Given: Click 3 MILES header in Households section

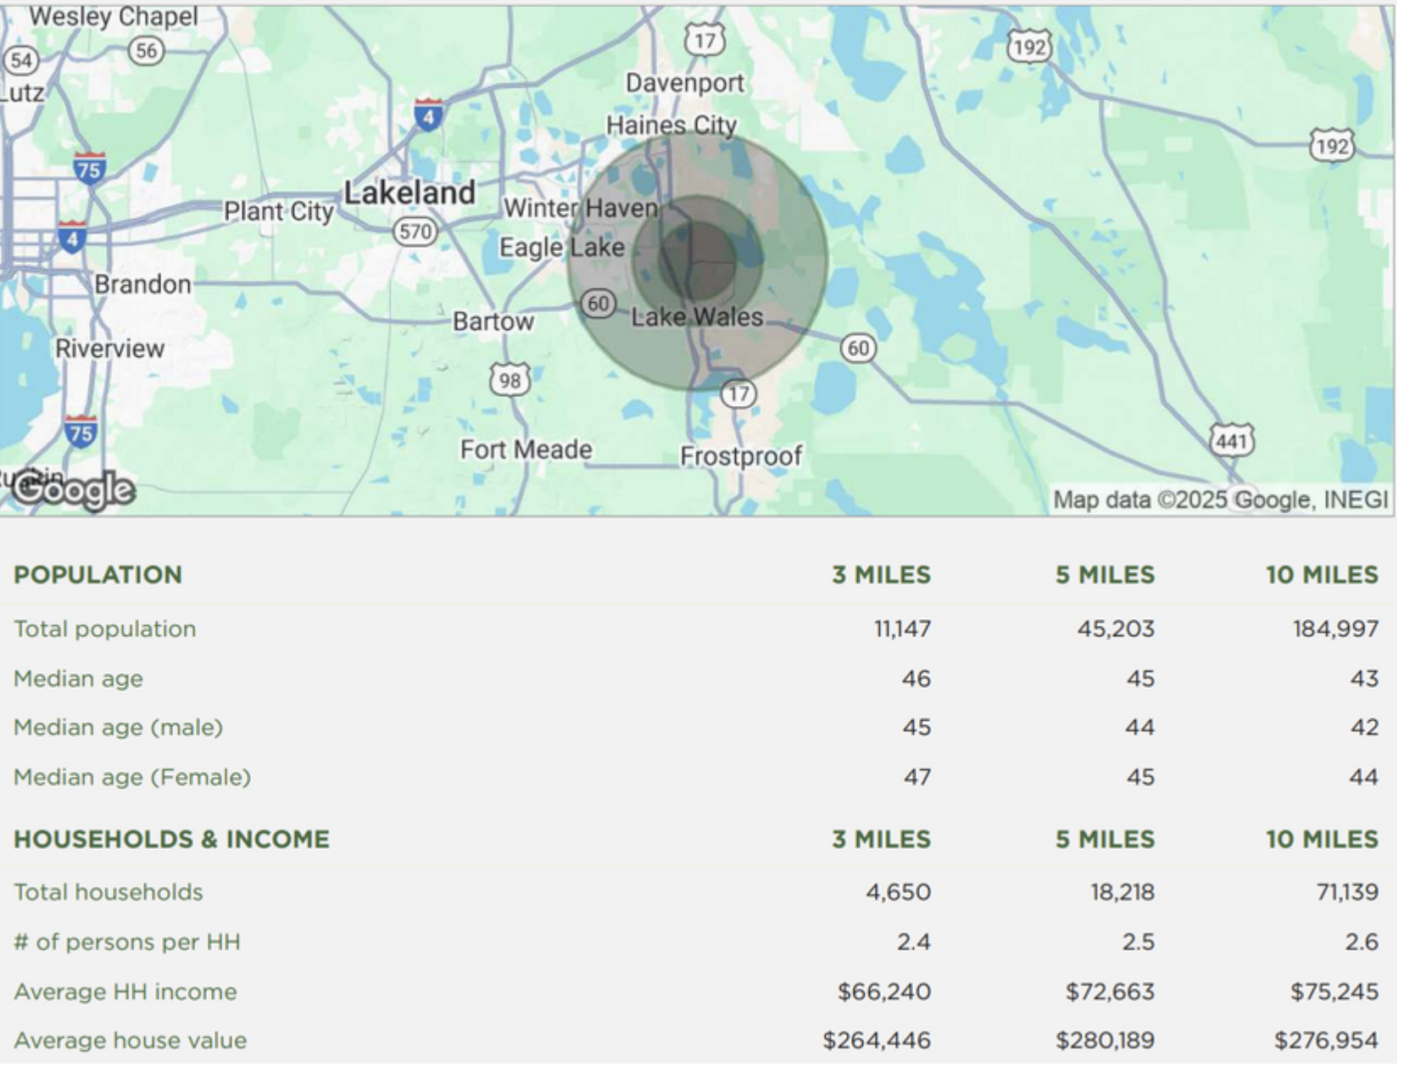Looking at the screenshot, I should [881, 840].
